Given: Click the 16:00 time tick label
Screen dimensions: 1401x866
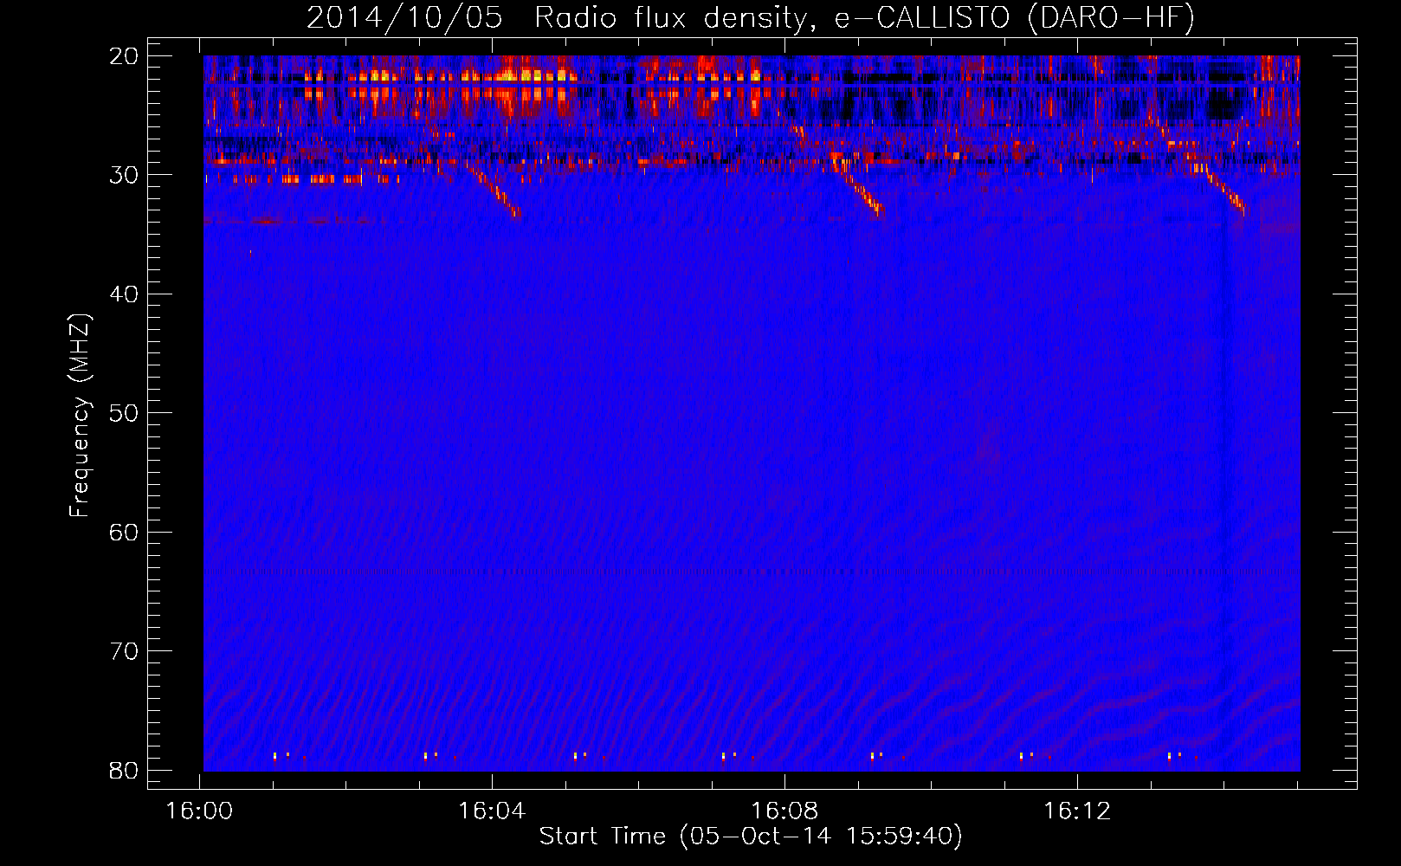Looking at the screenshot, I should 200,811.
